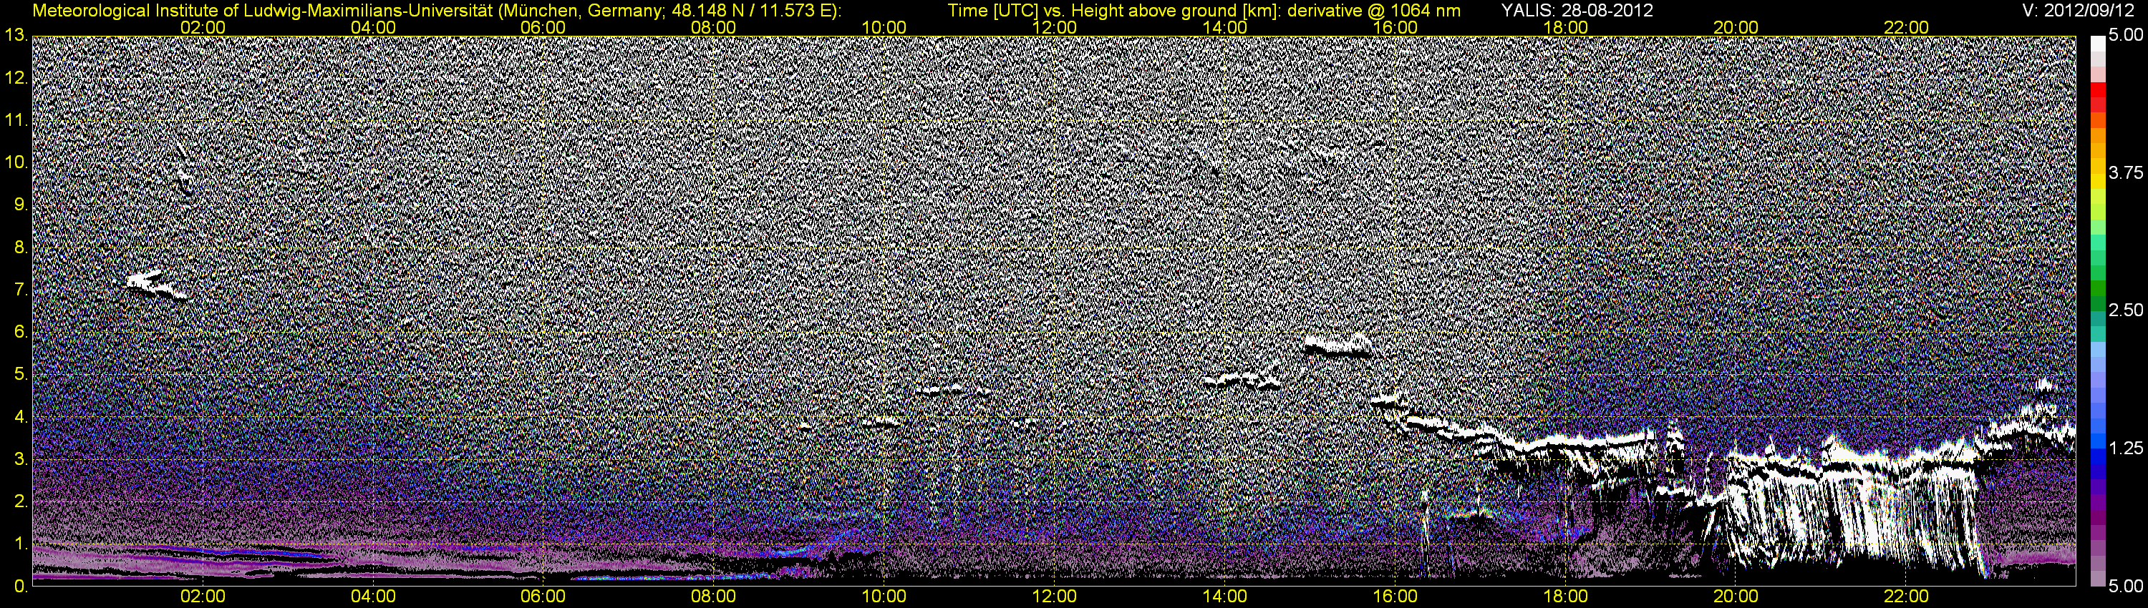Viewport: 2148px width, 608px height.
Task: Pick the white segment of the color scale
Action: tap(2097, 44)
